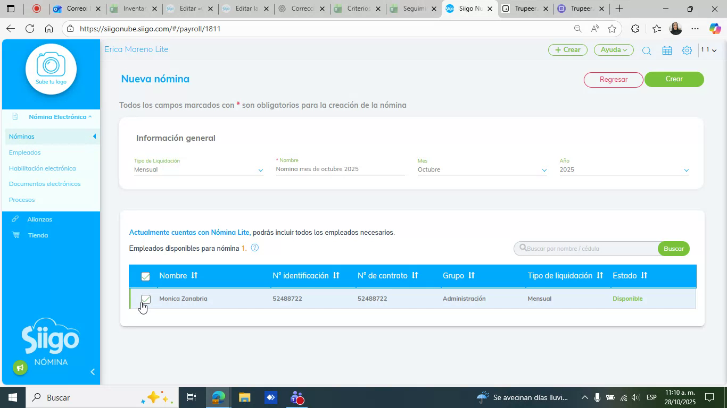Screen dimensions: 727x408
Task: Click the browser refresh icon
Action: coord(30,29)
